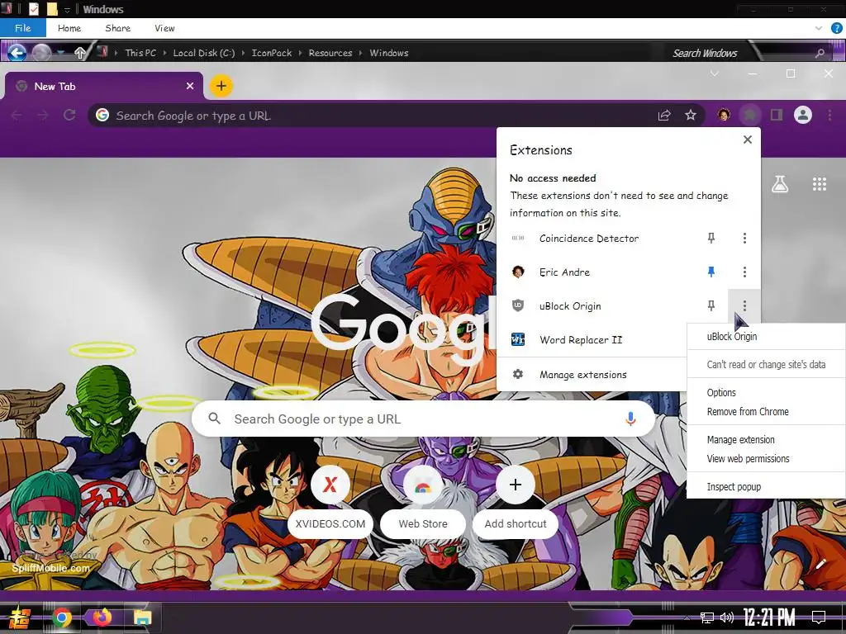This screenshot has height=634, width=846.
Task: Close the Extensions popup
Action: [747, 140]
